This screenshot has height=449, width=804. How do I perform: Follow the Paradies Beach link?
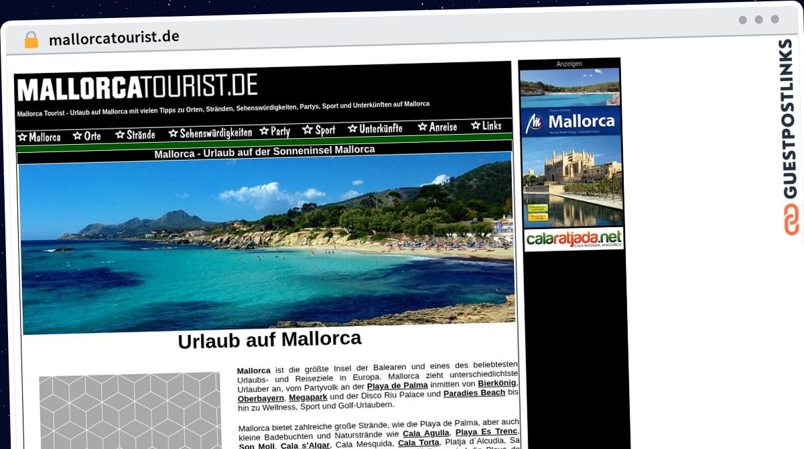coord(474,393)
